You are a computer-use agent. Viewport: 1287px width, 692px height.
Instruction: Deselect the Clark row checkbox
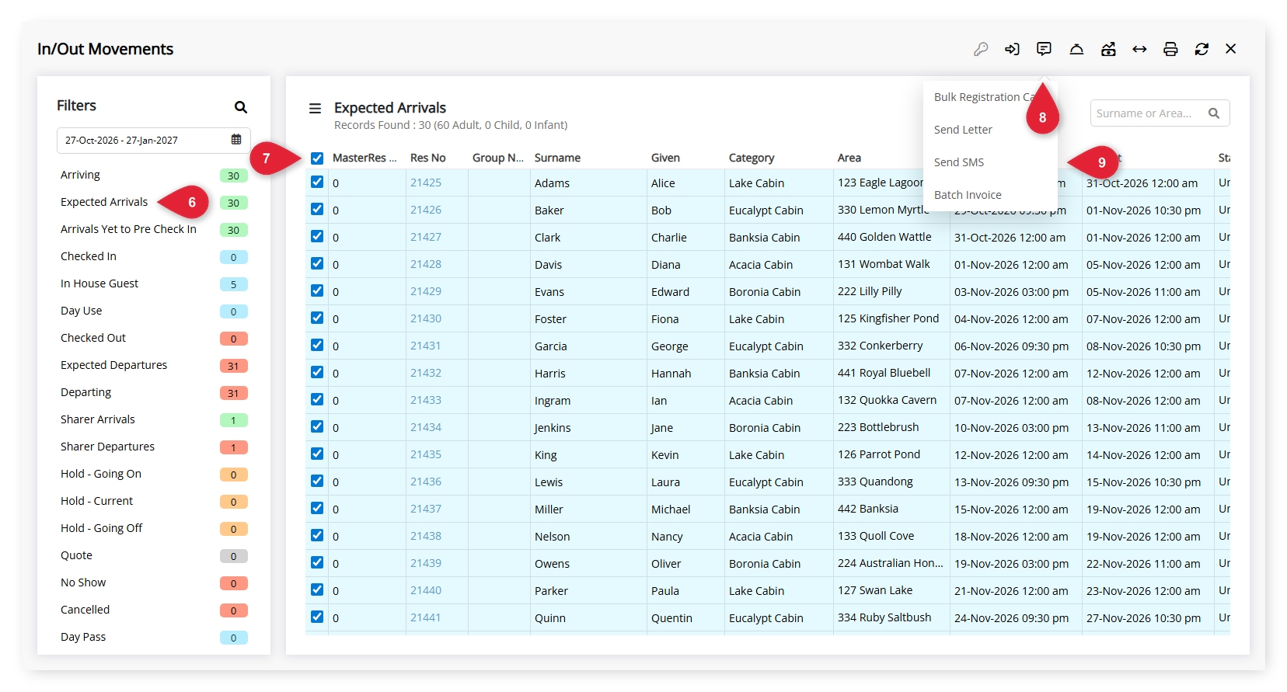(x=317, y=236)
